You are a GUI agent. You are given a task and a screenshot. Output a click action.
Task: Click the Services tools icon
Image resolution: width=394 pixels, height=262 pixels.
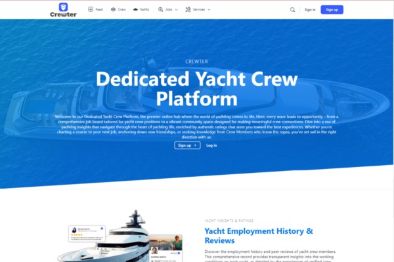[x=188, y=10]
